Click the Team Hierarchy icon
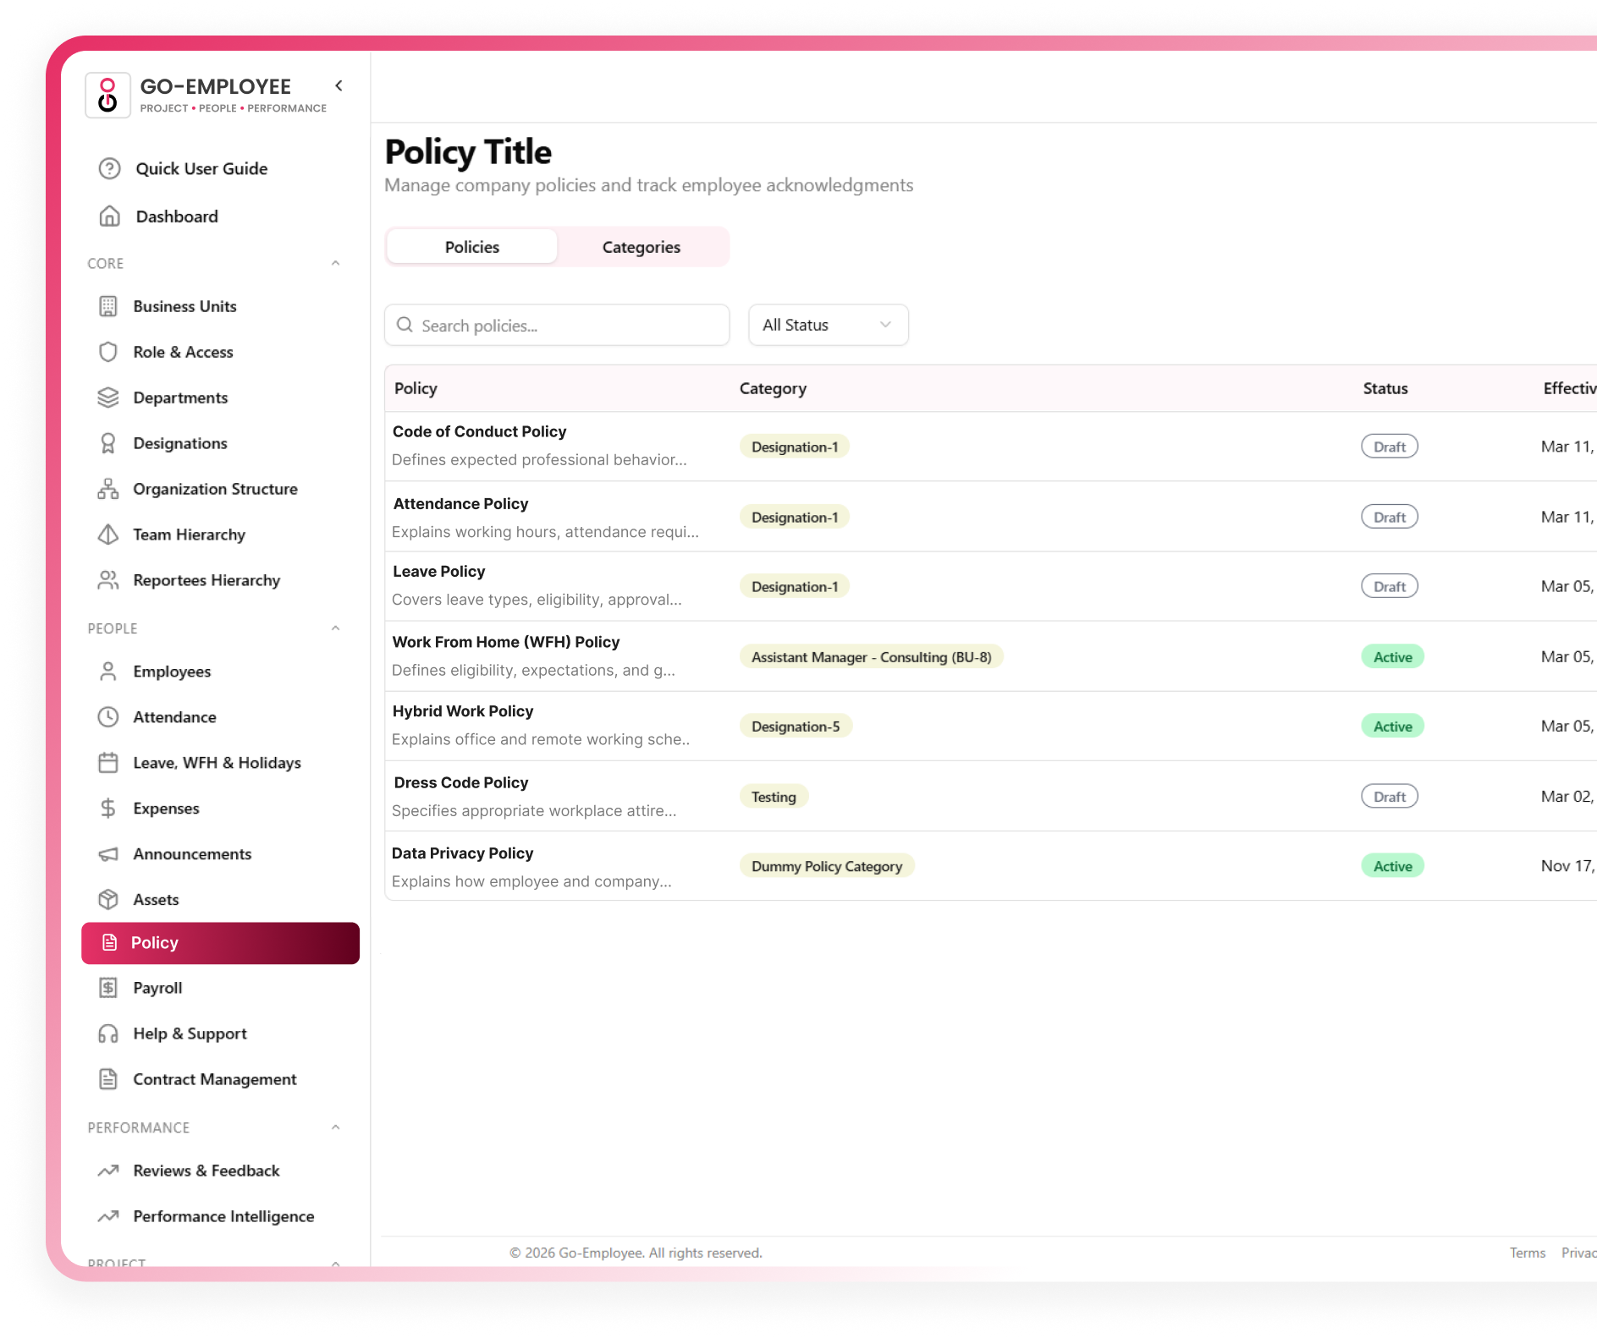 108,535
